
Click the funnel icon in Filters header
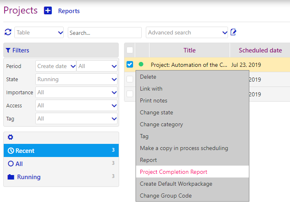tap(8, 50)
